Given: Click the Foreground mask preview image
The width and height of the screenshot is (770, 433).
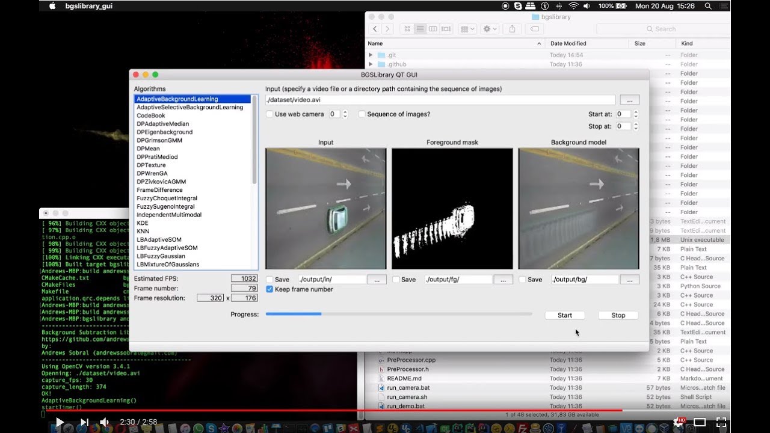Looking at the screenshot, I should click(x=452, y=209).
